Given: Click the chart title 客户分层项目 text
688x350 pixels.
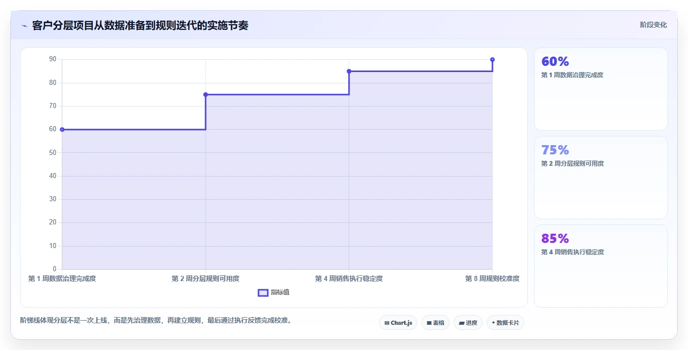Looking at the screenshot, I should click(140, 25).
